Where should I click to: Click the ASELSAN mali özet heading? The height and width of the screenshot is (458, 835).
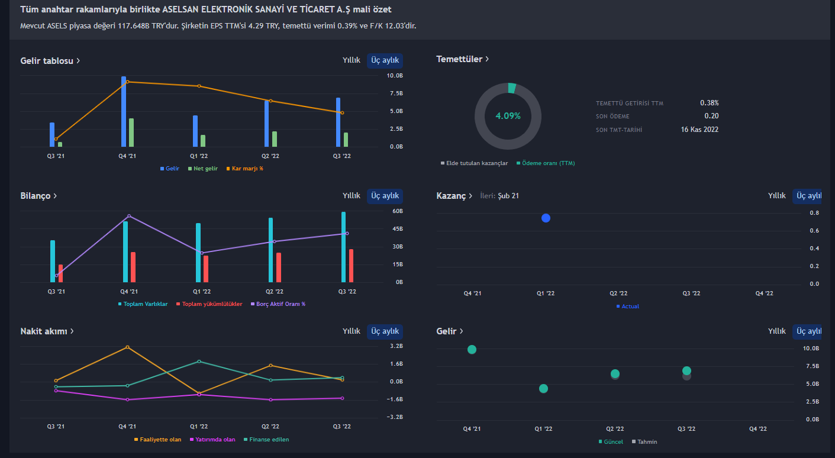[x=205, y=9]
